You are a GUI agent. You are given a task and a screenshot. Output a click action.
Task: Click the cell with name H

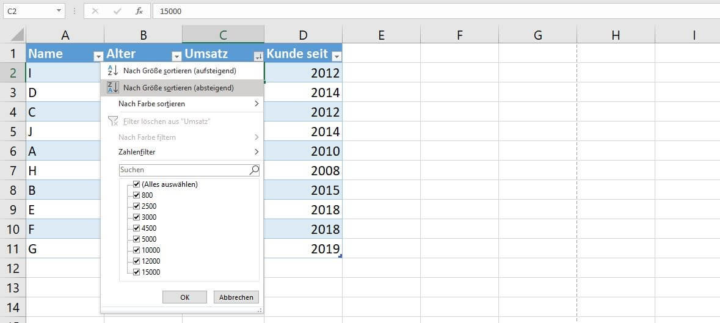point(64,171)
